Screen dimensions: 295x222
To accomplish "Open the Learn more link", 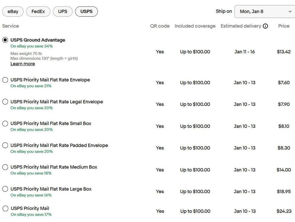I will [x=22, y=64].
